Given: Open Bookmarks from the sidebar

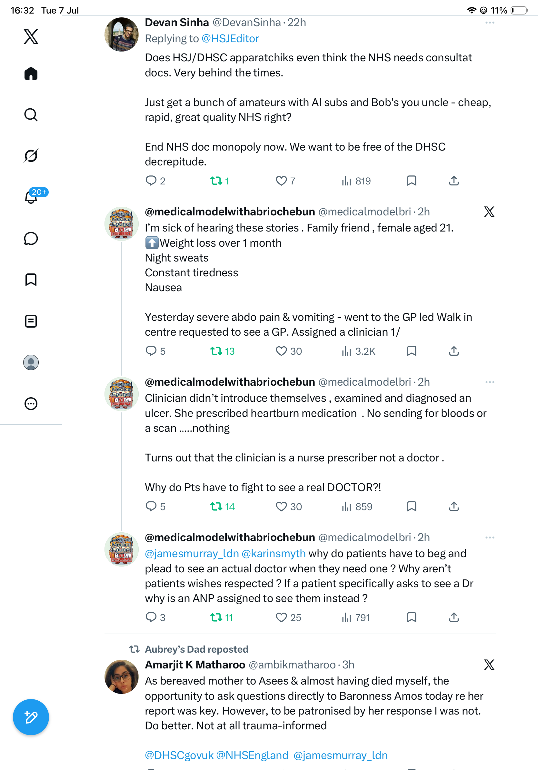Looking at the screenshot, I should click(x=31, y=280).
